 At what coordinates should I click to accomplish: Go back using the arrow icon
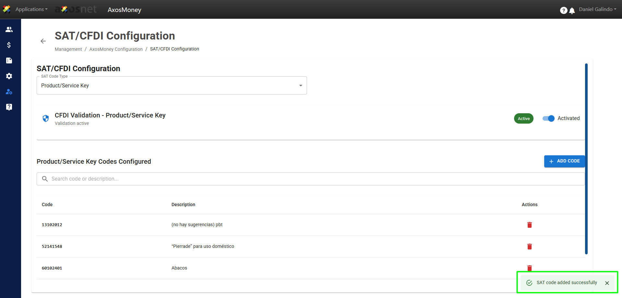43,41
